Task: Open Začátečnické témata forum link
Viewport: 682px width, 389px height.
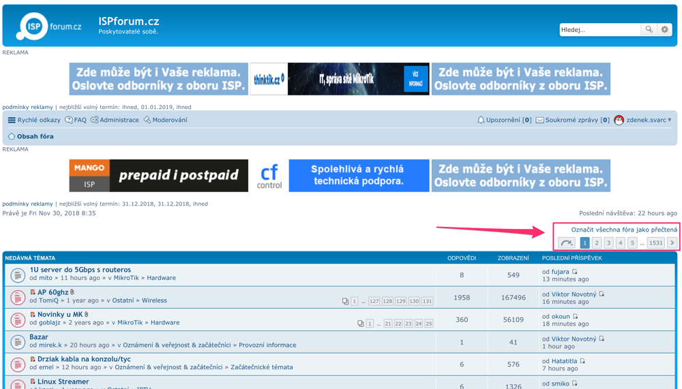Action: (262, 367)
